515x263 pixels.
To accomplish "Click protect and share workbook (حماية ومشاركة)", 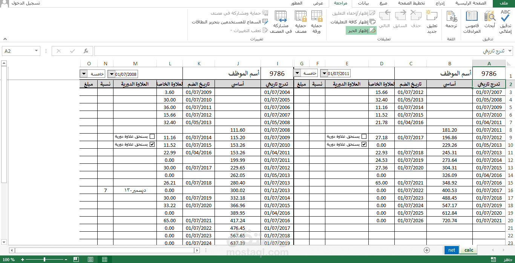I will [239, 13].
